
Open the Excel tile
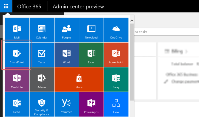[91, 54]
